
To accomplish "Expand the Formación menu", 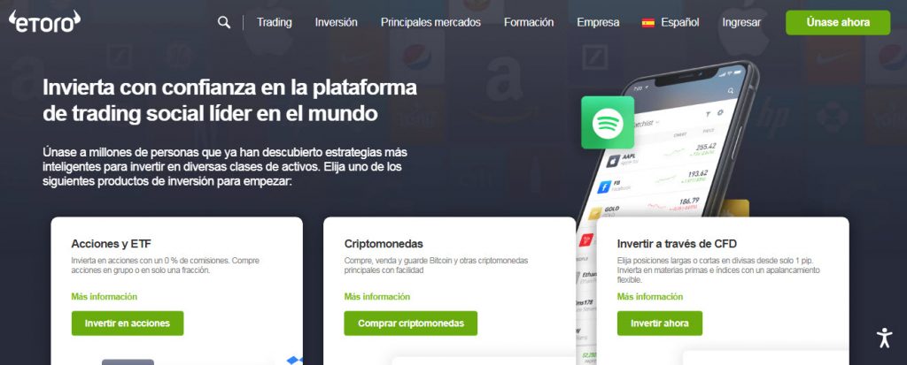I will pos(529,22).
